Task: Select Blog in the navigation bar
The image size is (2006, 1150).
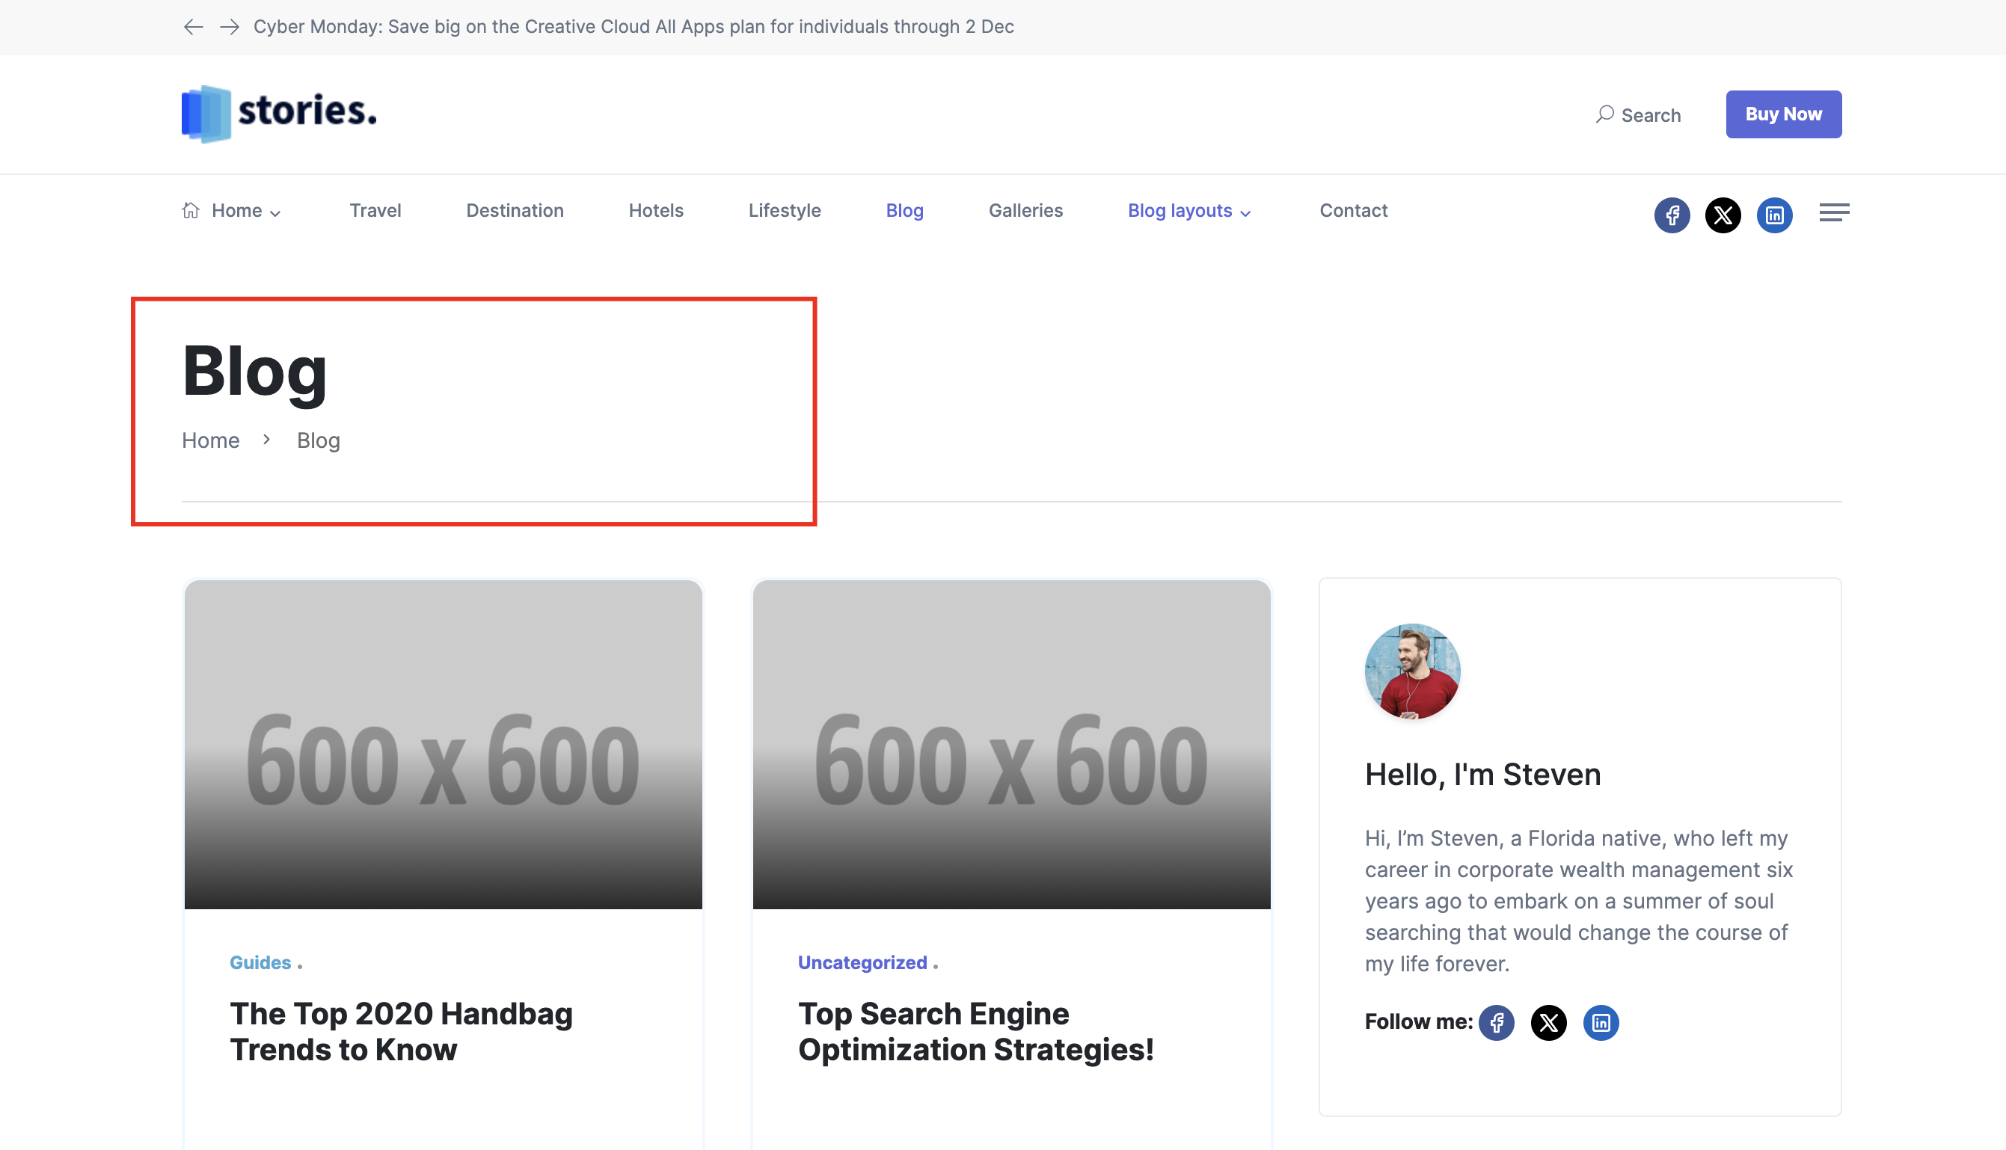Action: (904, 211)
